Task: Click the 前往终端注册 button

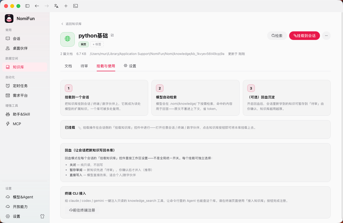Action: [x=82, y=210]
